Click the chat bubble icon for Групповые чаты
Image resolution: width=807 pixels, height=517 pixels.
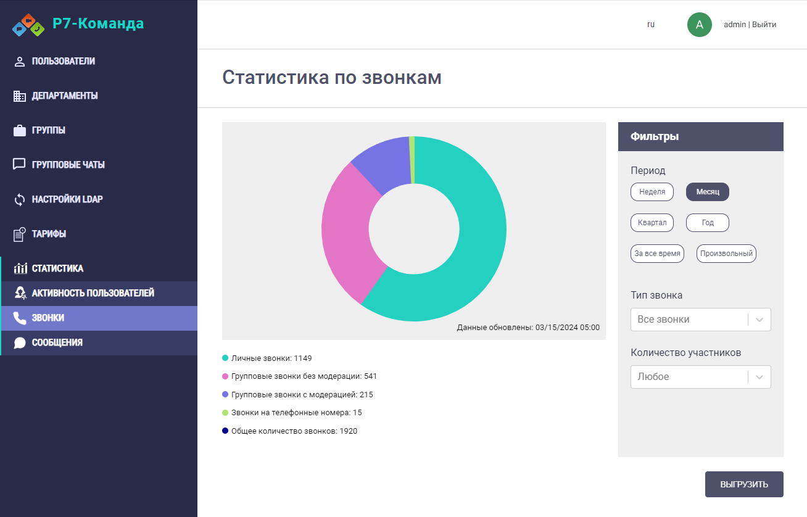click(20, 165)
